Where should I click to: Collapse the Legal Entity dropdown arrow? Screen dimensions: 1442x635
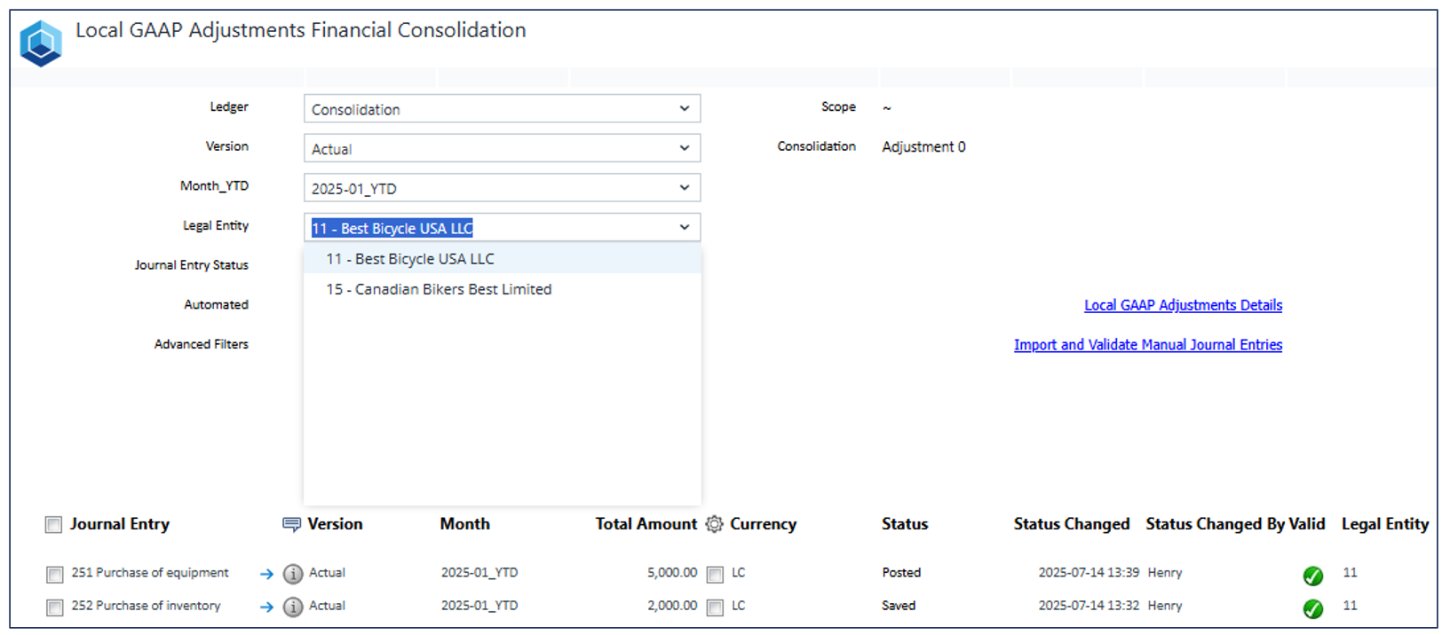point(685,227)
